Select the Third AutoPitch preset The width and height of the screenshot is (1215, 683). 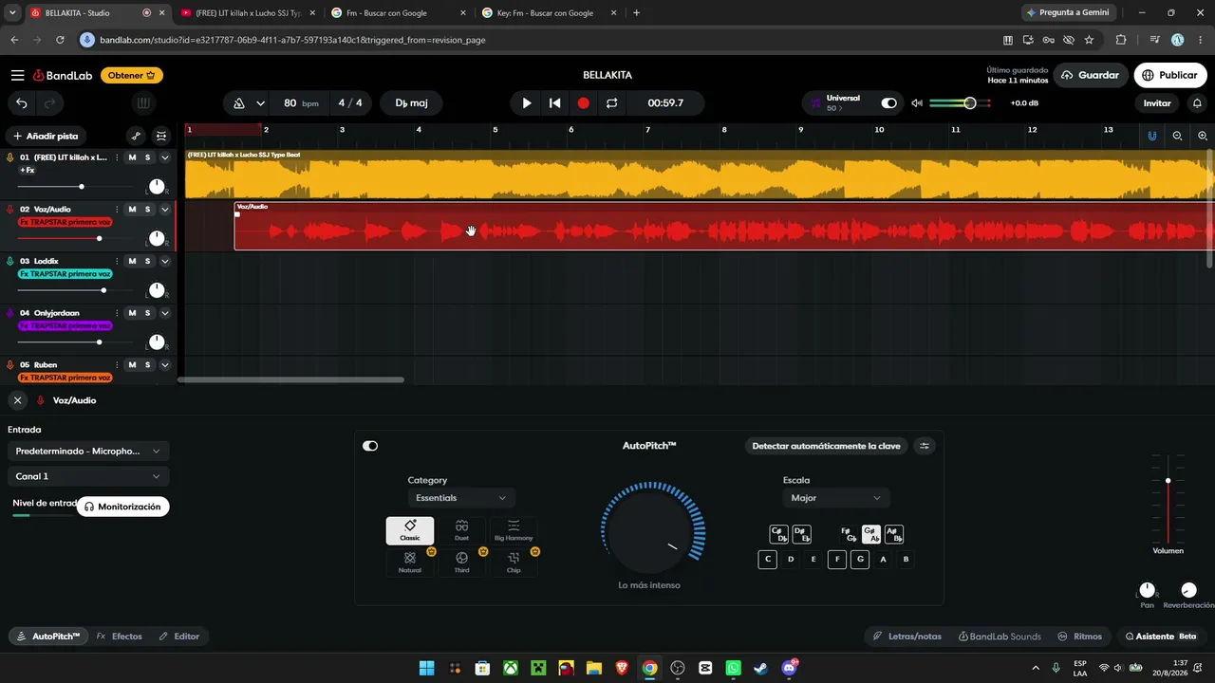pyautogui.click(x=461, y=563)
